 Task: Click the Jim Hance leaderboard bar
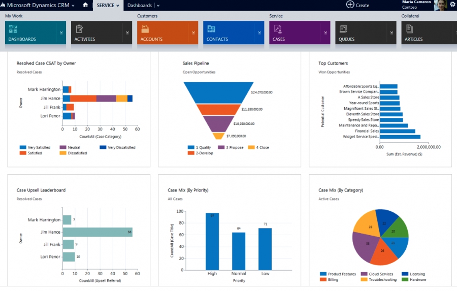click(x=97, y=232)
